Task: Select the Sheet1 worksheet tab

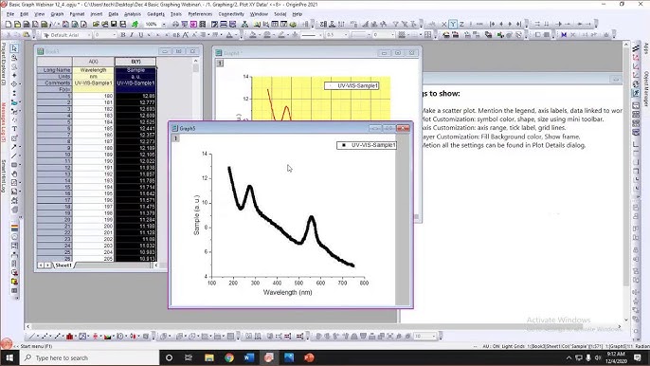Action: pyautogui.click(x=63, y=265)
